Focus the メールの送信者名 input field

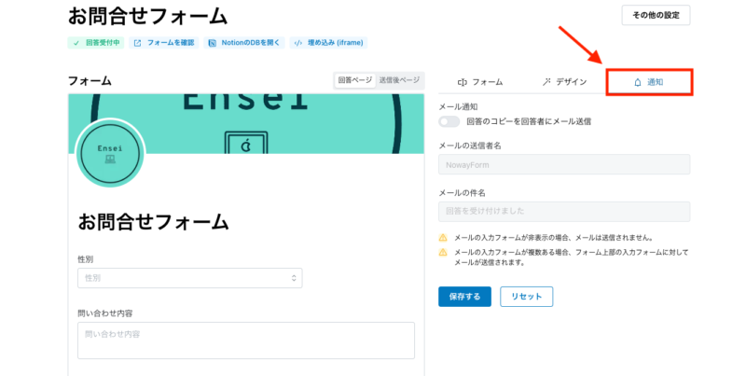point(564,165)
